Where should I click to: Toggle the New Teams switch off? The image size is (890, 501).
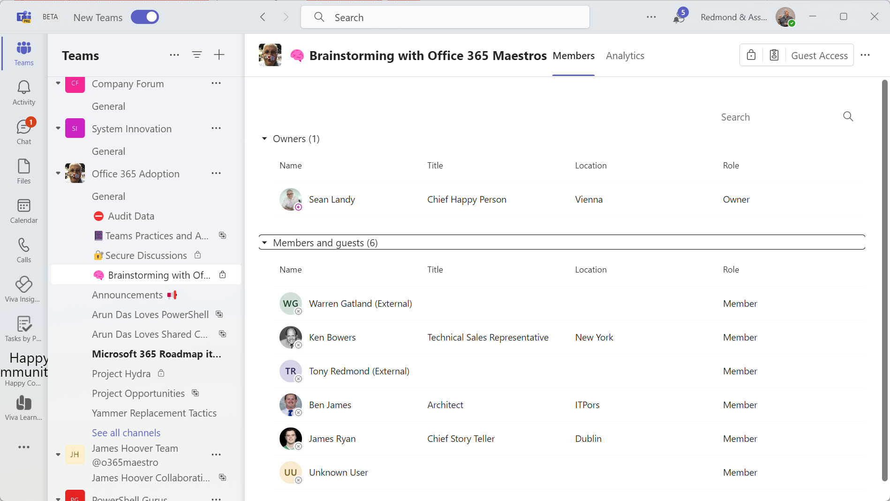click(x=145, y=17)
